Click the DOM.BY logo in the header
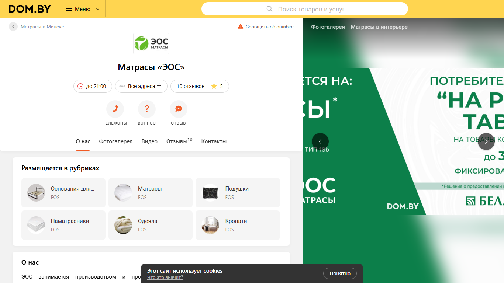The image size is (504, 283). [30, 9]
